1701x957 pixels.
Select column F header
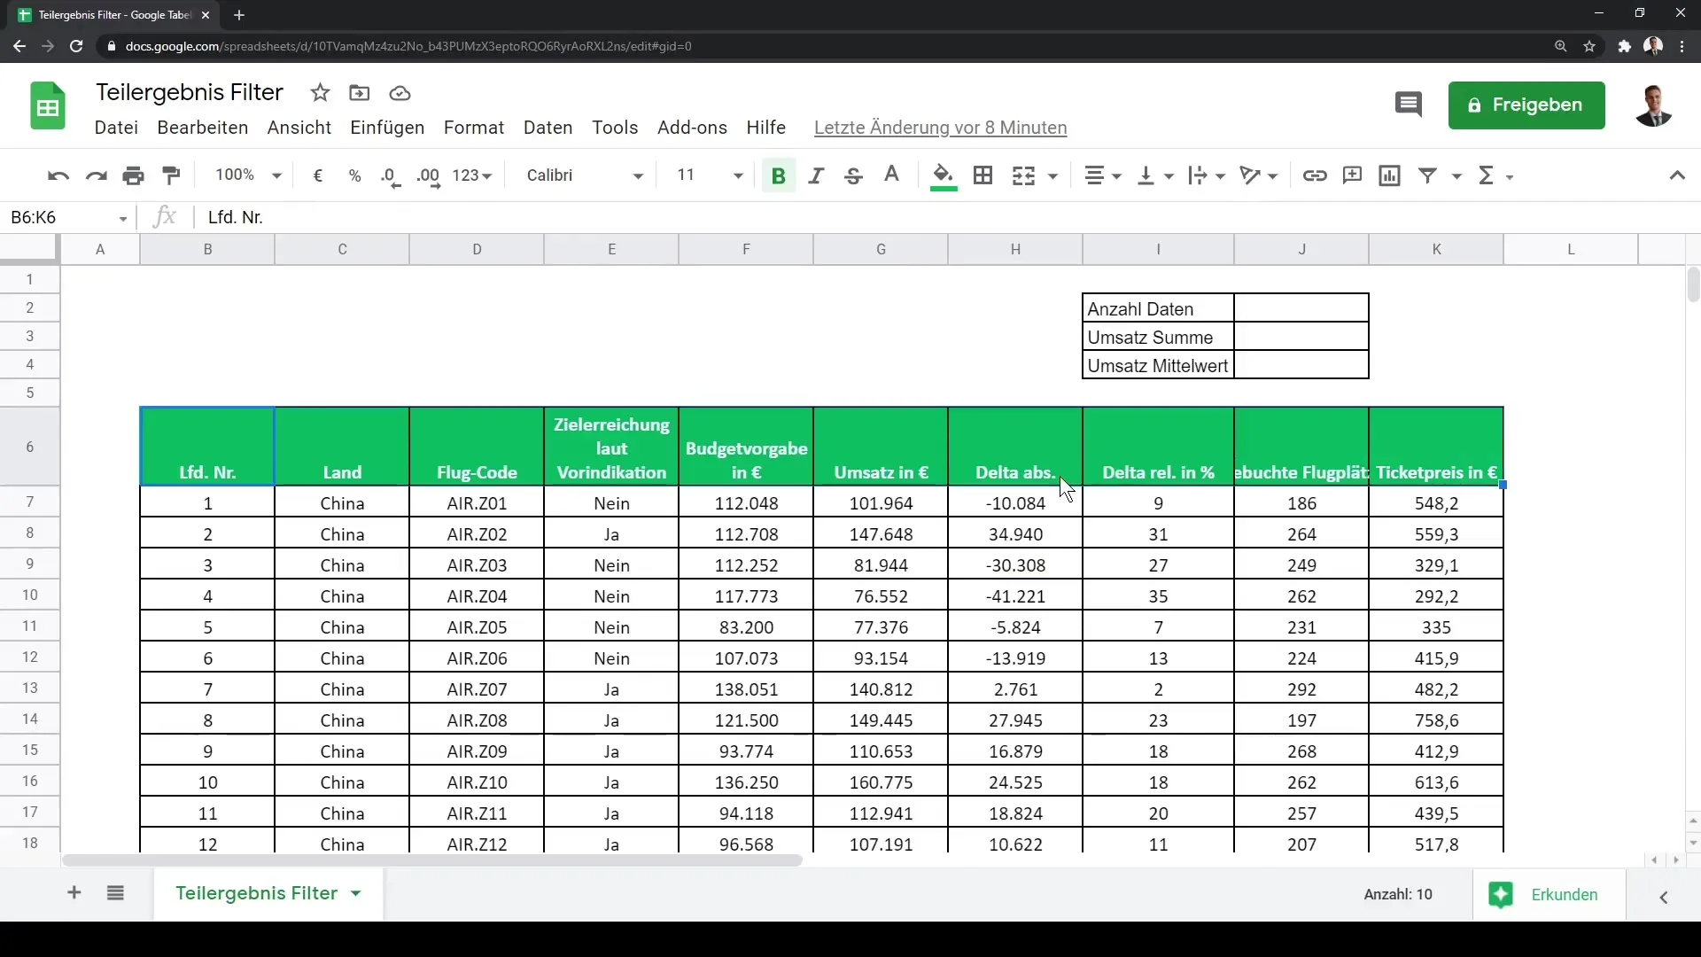tap(746, 250)
